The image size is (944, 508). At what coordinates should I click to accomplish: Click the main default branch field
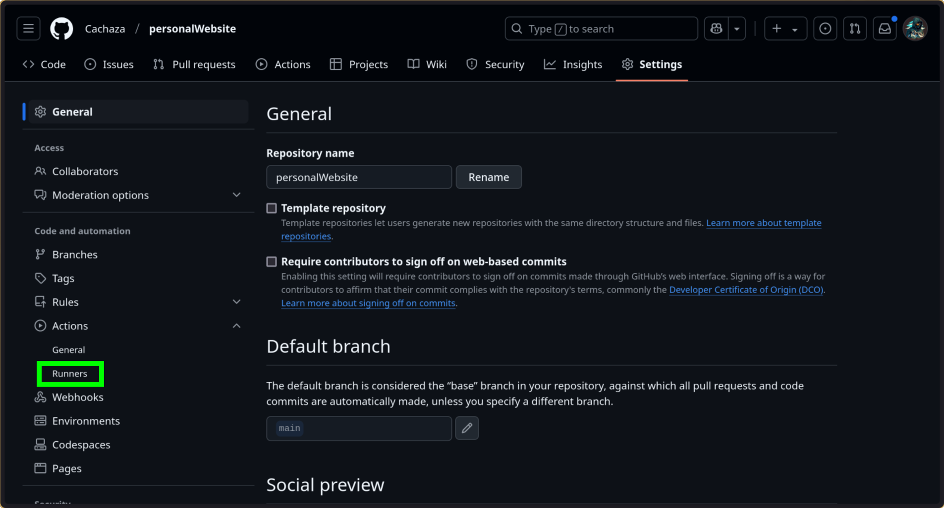[x=359, y=428]
